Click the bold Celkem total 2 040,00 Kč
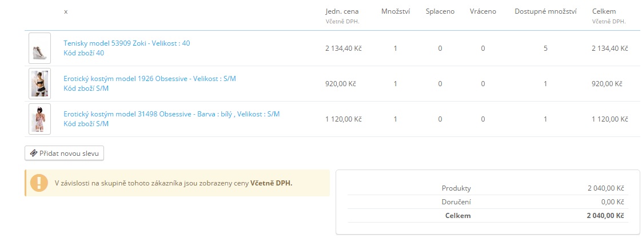642x238 pixels. point(605,216)
